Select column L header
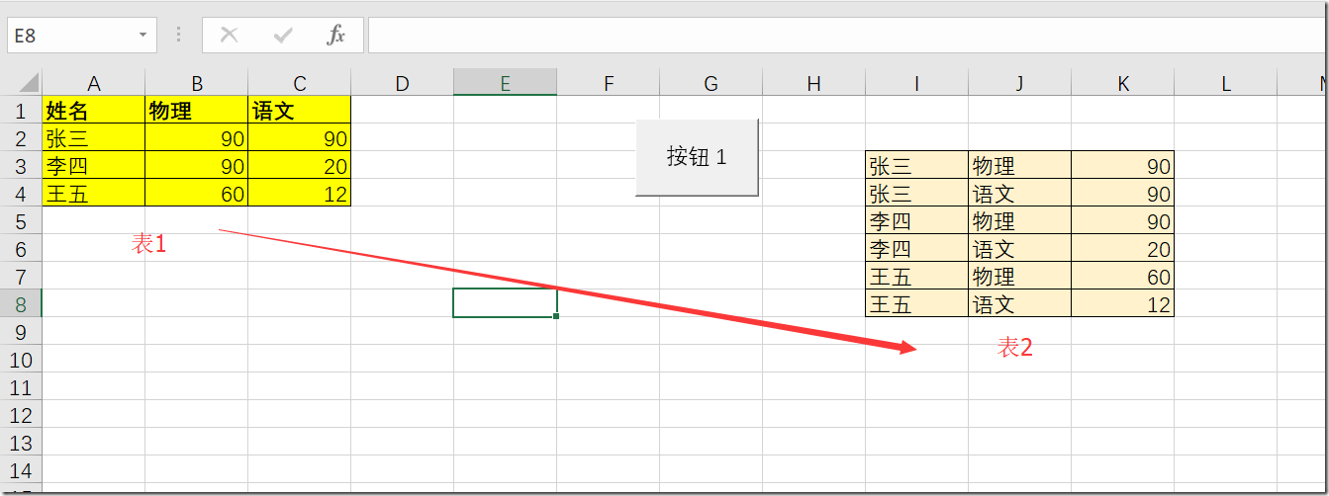The width and height of the screenshot is (1329, 496). click(x=1226, y=83)
